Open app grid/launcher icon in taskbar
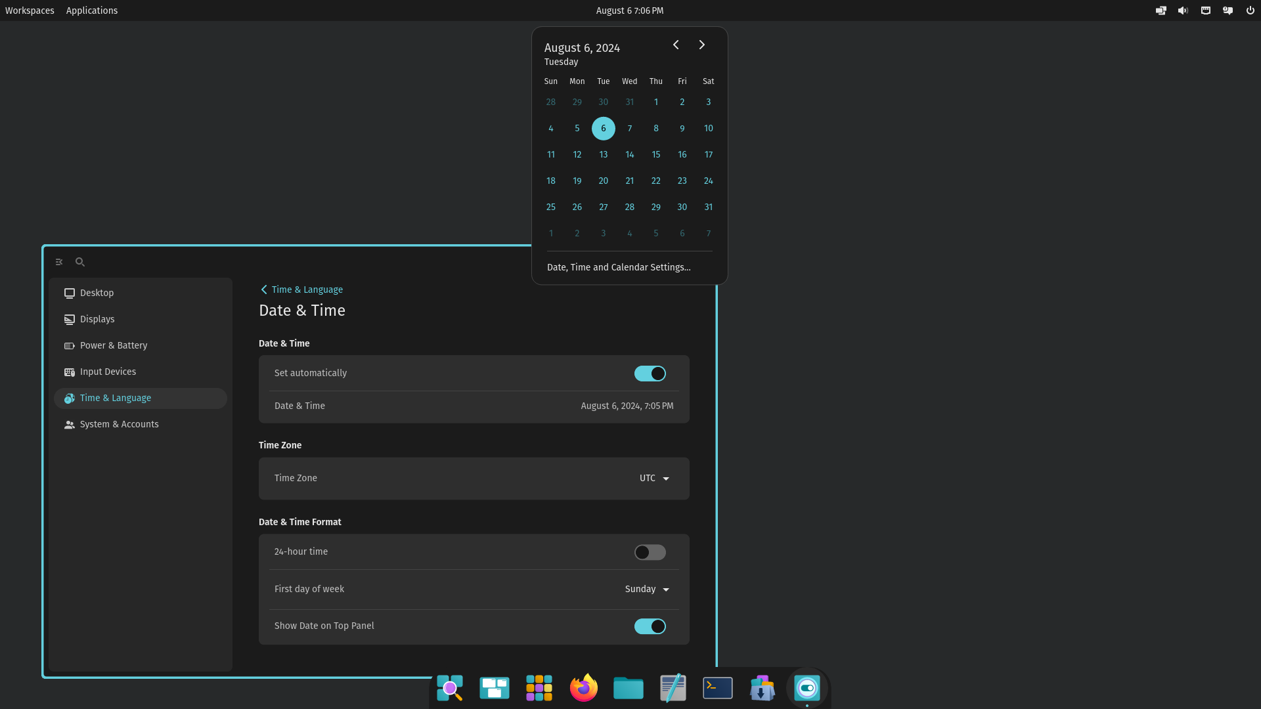 click(540, 687)
